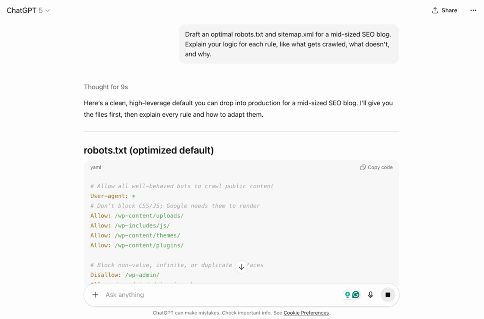Click the Share button
Screen dimensions: 484x319
point(444,10)
